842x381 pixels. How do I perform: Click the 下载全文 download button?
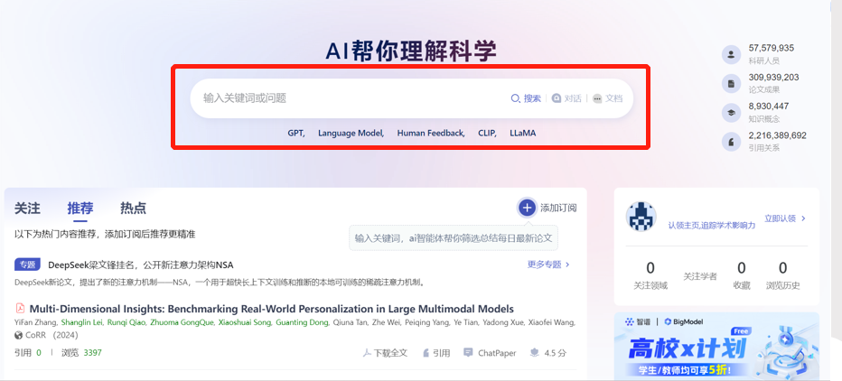pos(386,353)
